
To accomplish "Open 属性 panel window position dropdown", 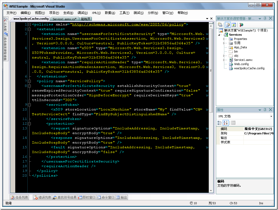I will [260, 110].
